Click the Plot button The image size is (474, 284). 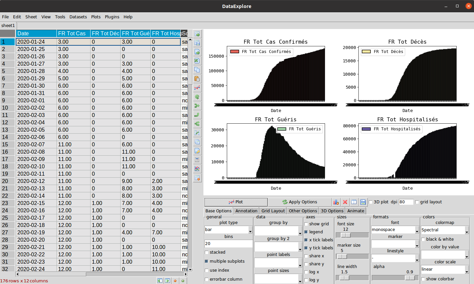tap(236, 202)
